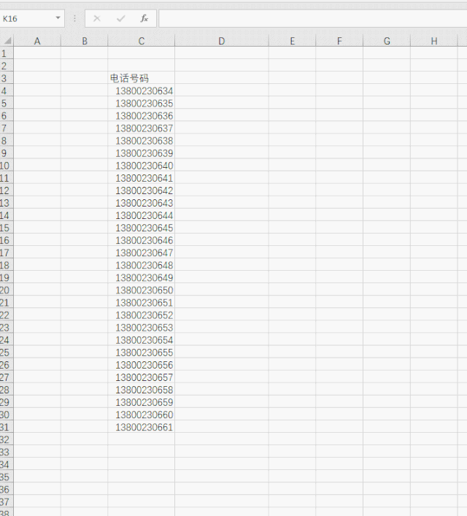Select cell containing 13800230646
This screenshot has width=467, height=516.
pos(141,240)
